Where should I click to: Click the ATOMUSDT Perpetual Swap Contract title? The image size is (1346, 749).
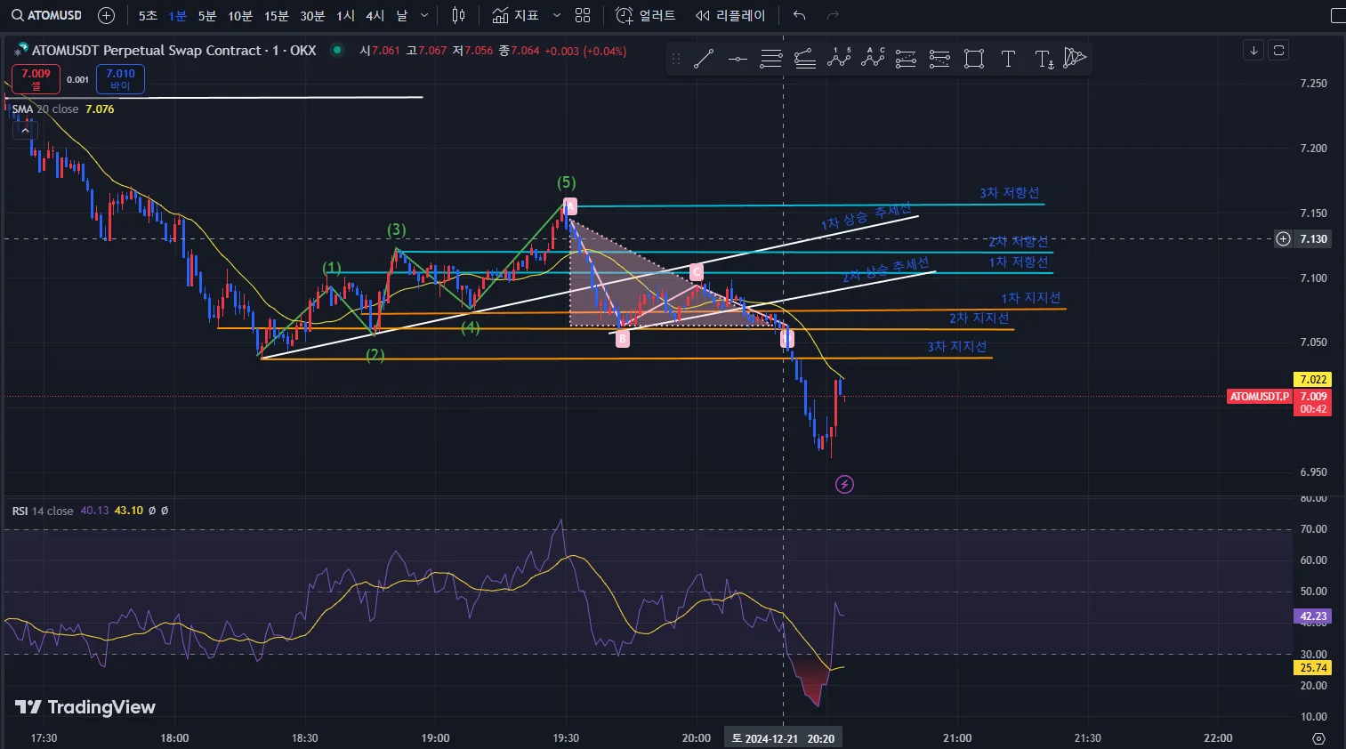pos(173,51)
